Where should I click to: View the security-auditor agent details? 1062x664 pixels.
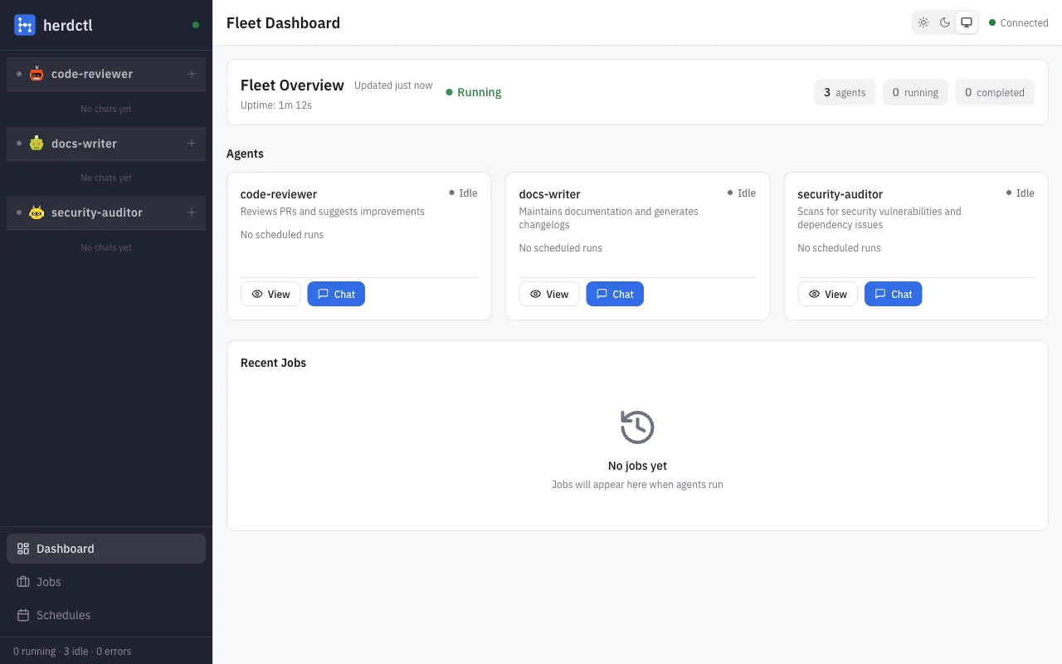pos(827,293)
